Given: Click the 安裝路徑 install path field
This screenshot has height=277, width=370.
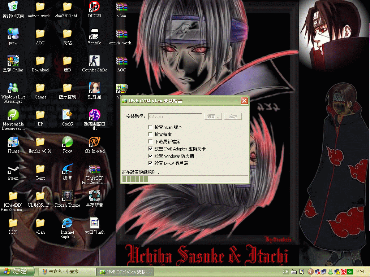Looking at the screenshot, I should 175,116.
